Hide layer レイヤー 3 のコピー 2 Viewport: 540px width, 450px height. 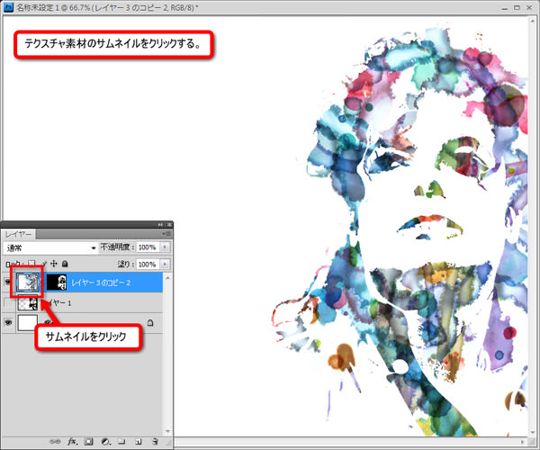(7, 283)
